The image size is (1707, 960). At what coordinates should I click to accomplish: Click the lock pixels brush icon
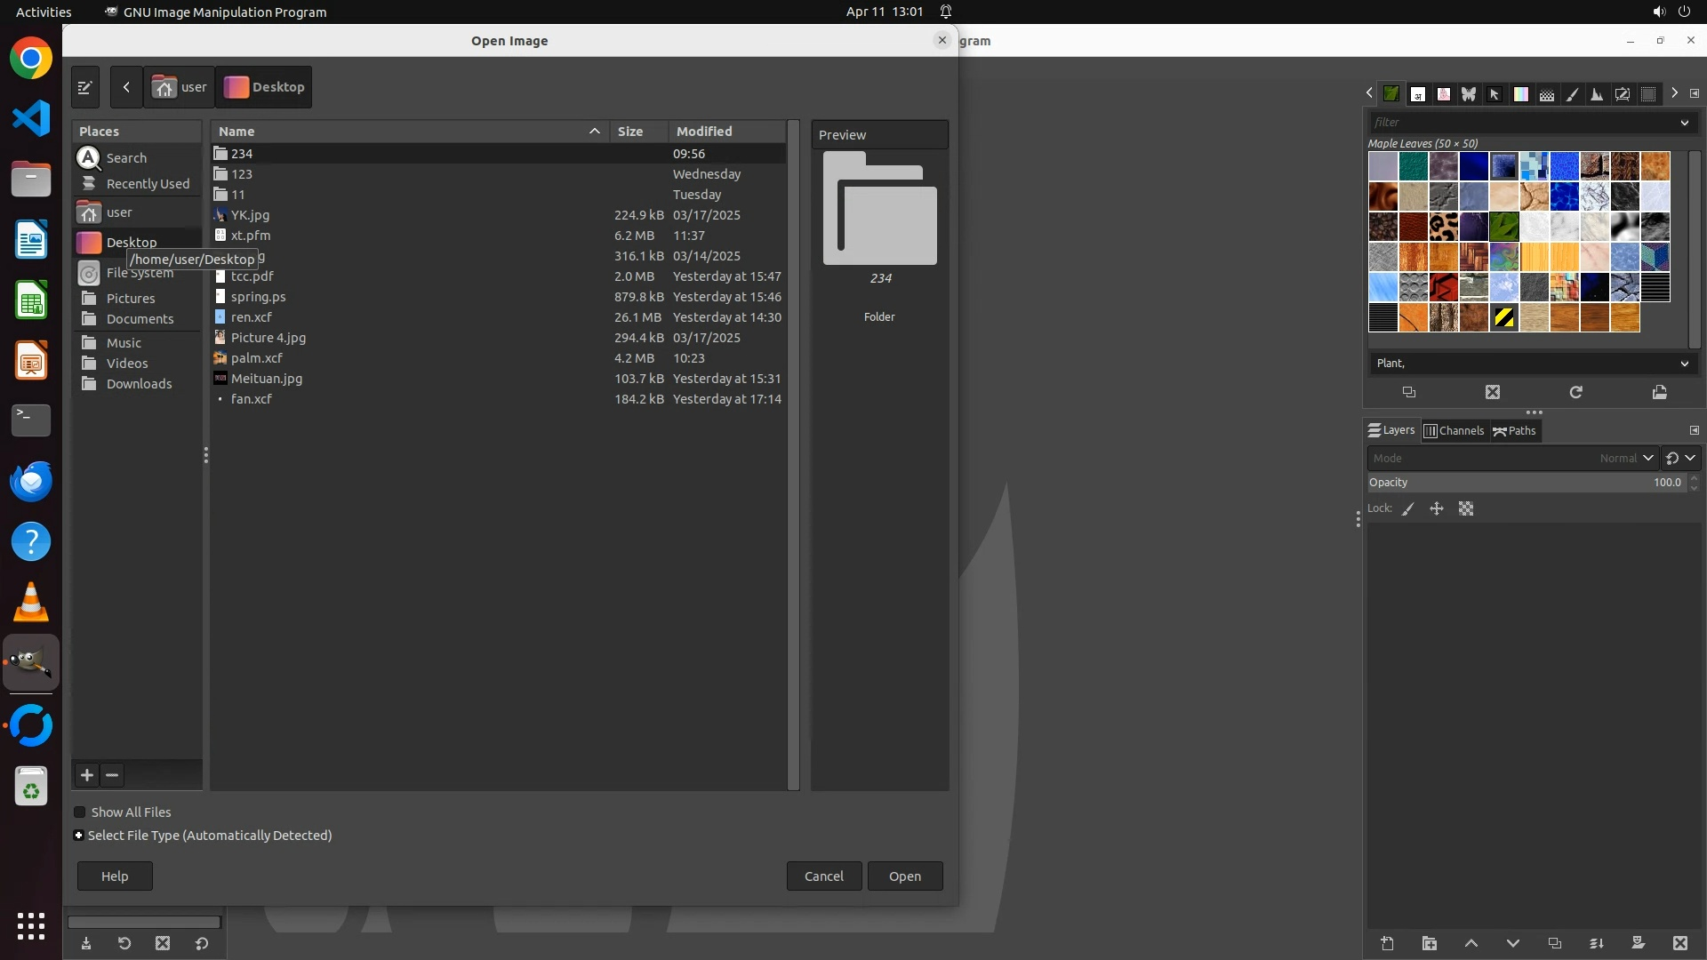pyautogui.click(x=1408, y=509)
